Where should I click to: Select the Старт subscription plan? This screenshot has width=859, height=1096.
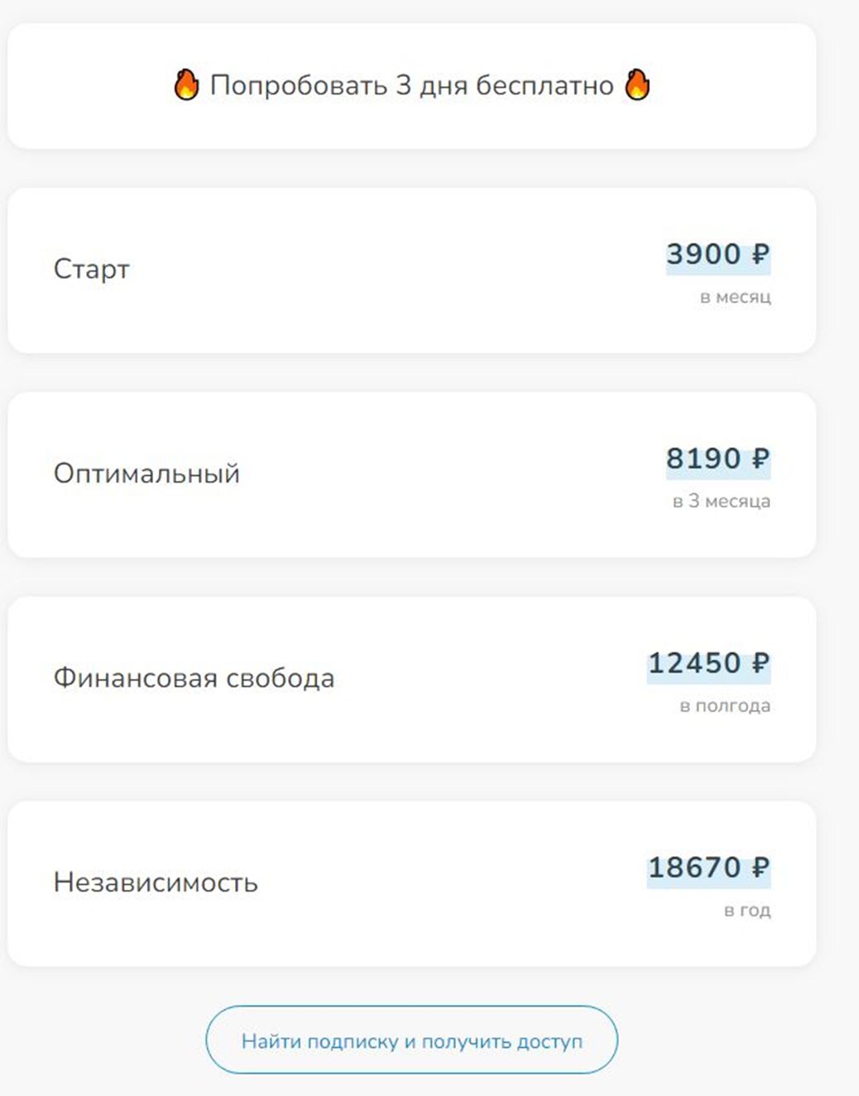point(411,271)
